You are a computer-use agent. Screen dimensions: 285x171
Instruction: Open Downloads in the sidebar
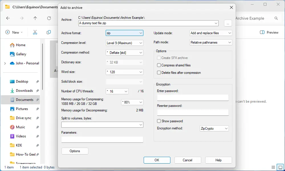[21, 91]
